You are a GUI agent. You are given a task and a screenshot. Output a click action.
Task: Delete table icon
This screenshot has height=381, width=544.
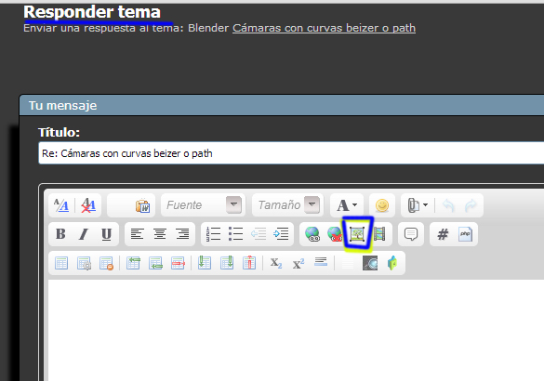pos(107,263)
